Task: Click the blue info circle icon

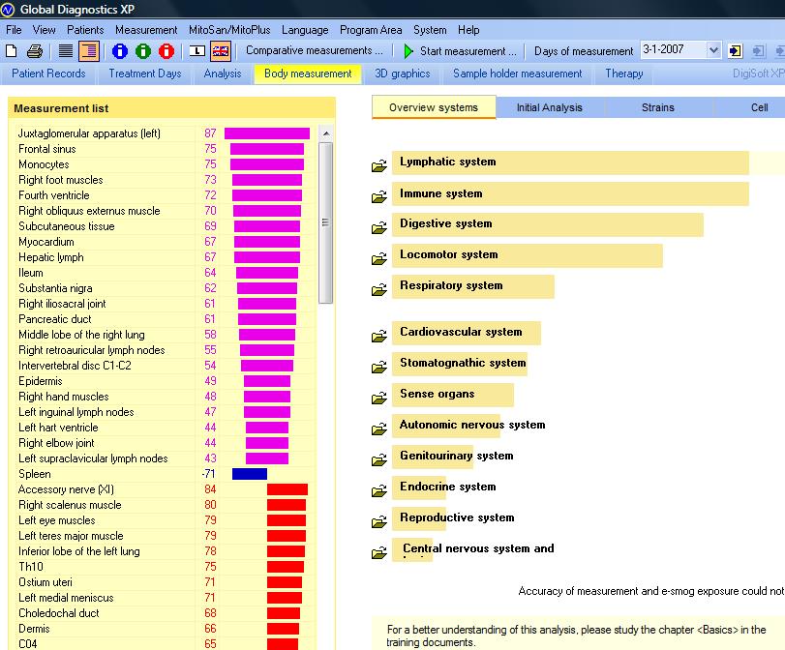Action: tap(120, 51)
